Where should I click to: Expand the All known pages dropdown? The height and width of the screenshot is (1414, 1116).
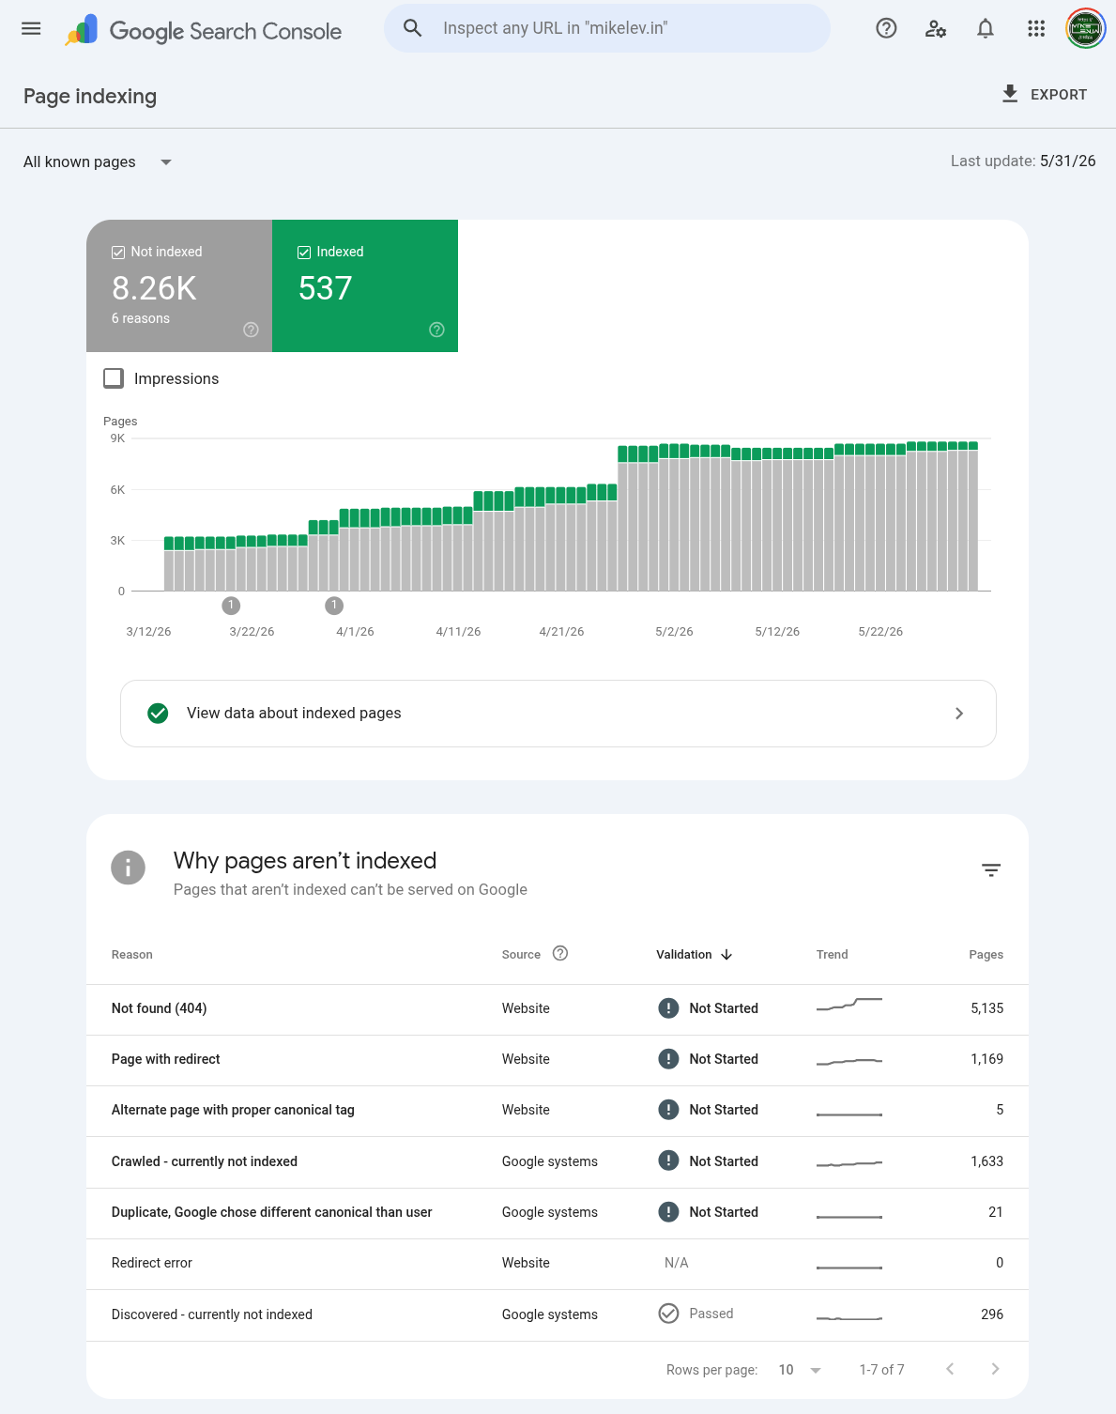pyautogui.click(x=98, y=161)
